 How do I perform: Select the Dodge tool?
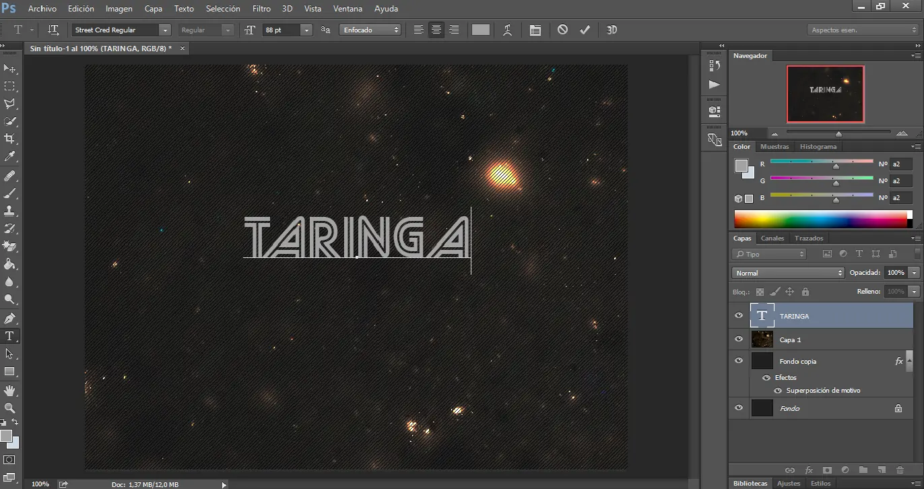(x=9, y=299)
